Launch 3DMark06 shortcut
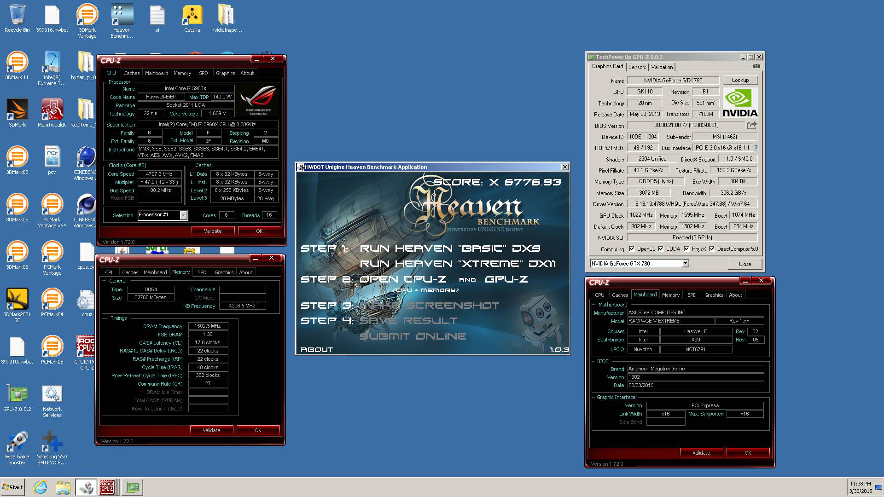 pyautogui.click(x=17, y=255)
